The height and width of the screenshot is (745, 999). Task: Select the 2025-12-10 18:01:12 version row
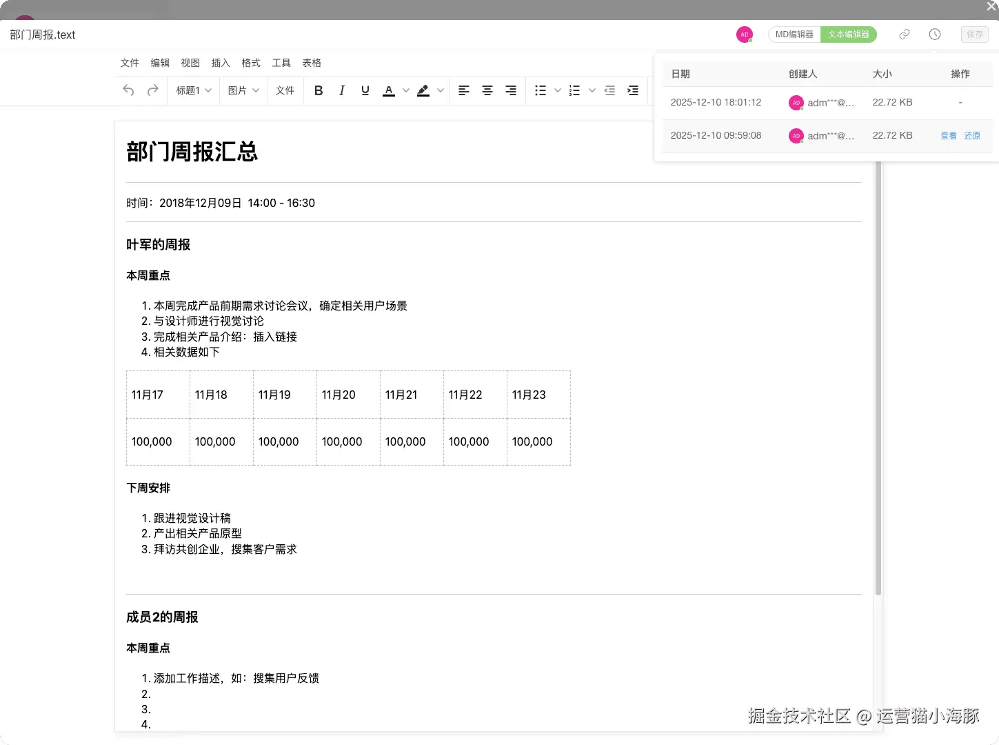[x=827, y=102]
